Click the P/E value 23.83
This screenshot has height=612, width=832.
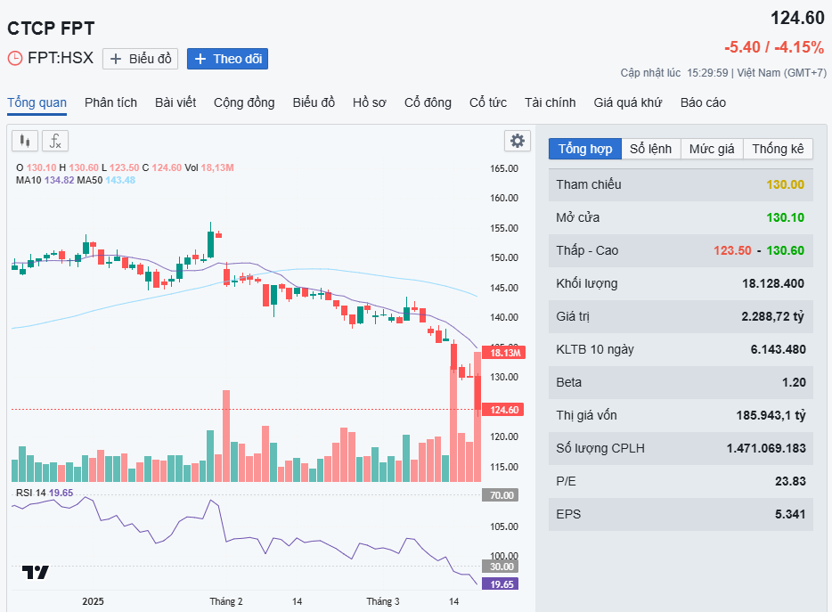click(x=791, y=481)
